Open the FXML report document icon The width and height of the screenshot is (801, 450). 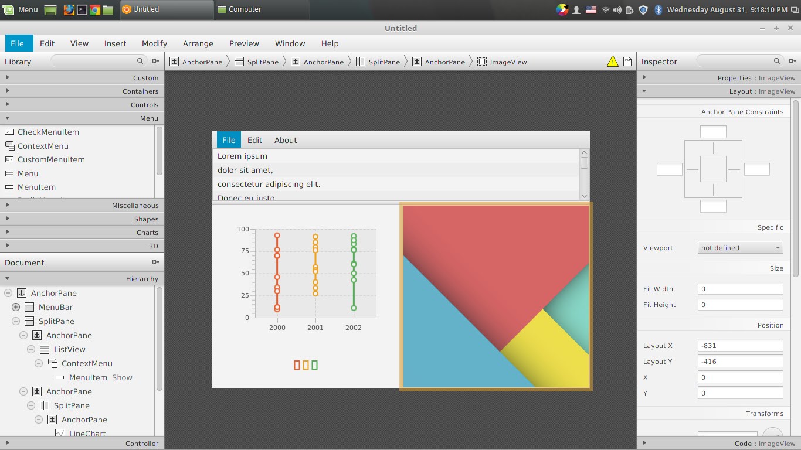(626, 61)
